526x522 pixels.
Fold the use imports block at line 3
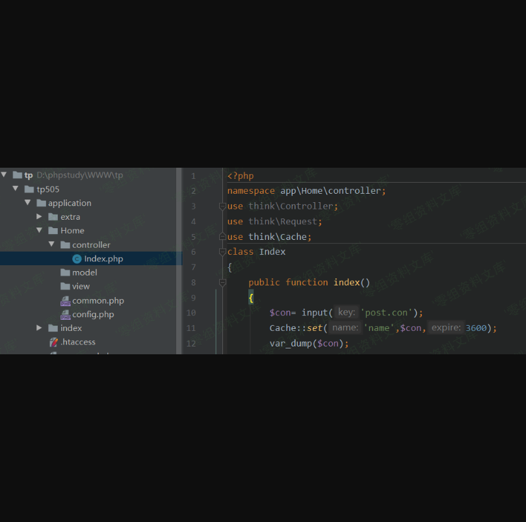[222, 206]
